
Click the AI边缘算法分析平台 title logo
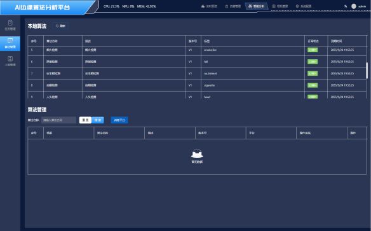[x=43, y=8]
